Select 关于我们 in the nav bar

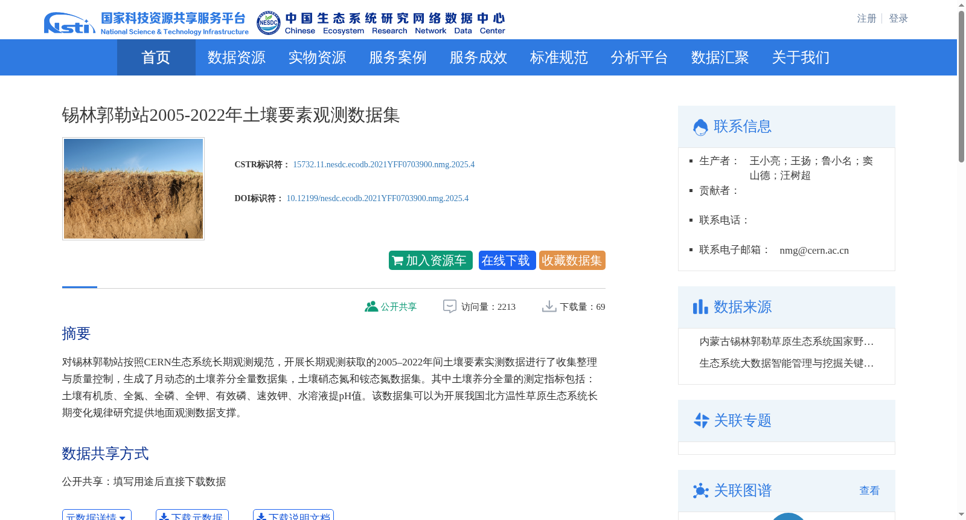pos(801,57)
